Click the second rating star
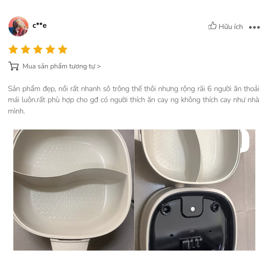Screen dimensions: 267x267 (26, 49)
